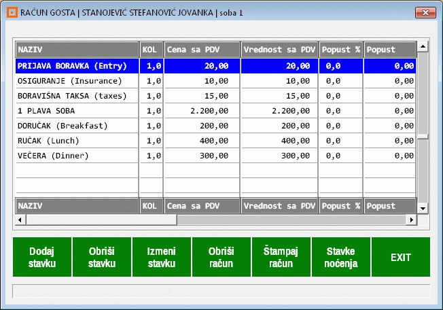Click the top Popust column header
Viewport: 443px width, 310px height.
pyautogui.click(x=390, y=50)
